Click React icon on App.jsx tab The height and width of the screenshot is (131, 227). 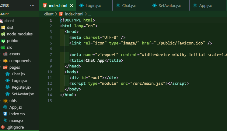pos(195,5)
